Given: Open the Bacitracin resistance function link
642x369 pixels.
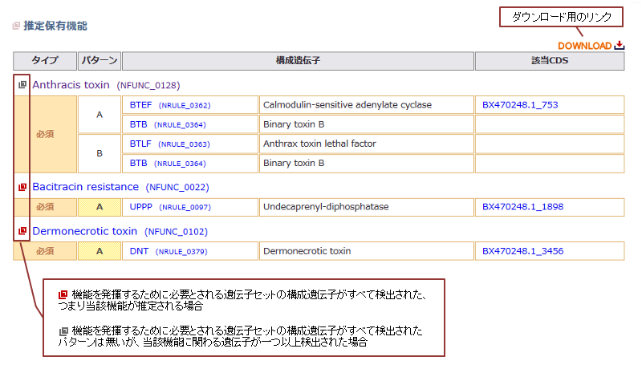Looking at the screenshot, I should point(85,187).
